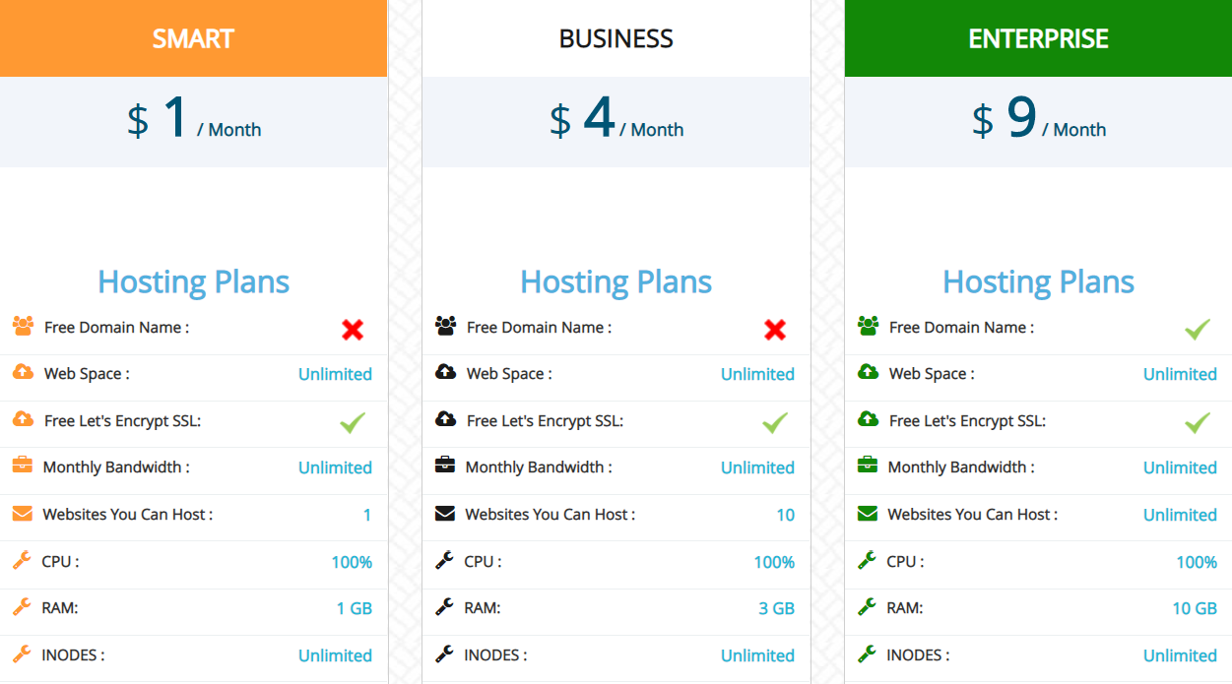Image resolution: width=1232 pixels, height=684 pixels.
Task: Click the 10 GB RAM value in Enterprise
Action: coord(1194,608)
